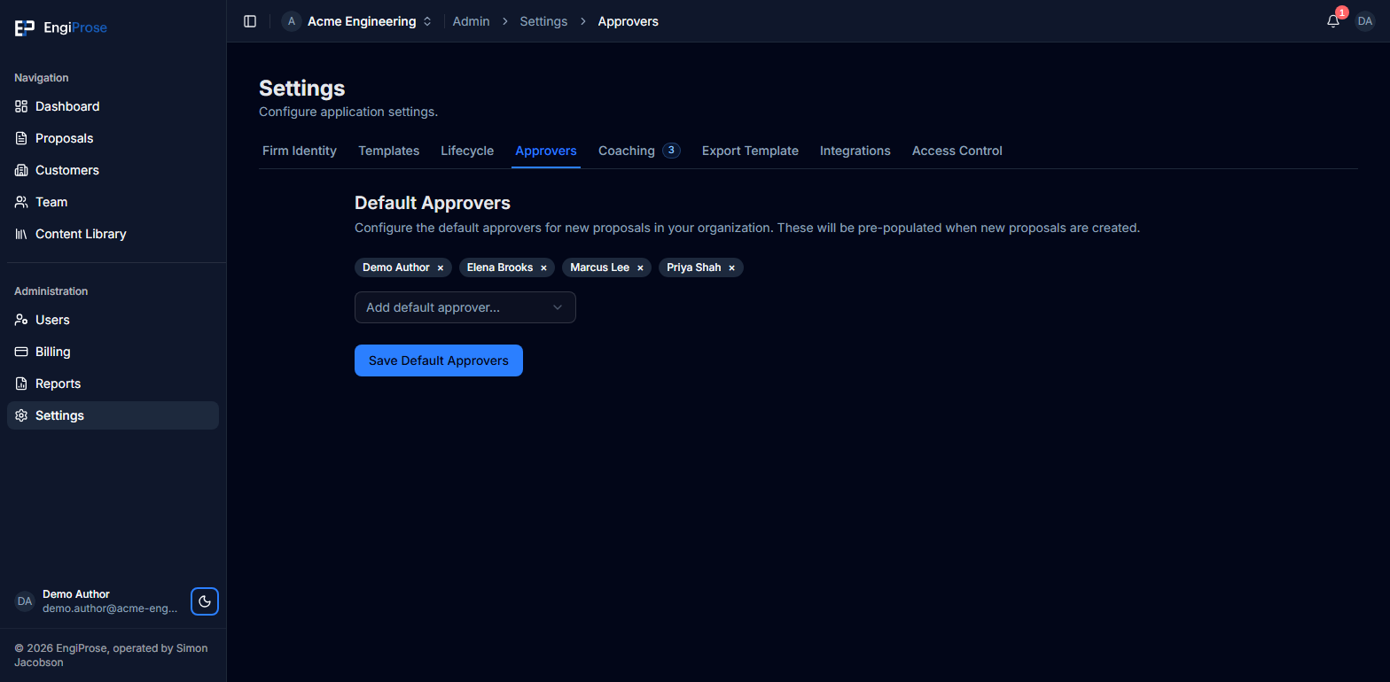The width and height of the screenshot is (1390, 682).
Task: Switch to the Integrations tab
Action: (855, 151)
